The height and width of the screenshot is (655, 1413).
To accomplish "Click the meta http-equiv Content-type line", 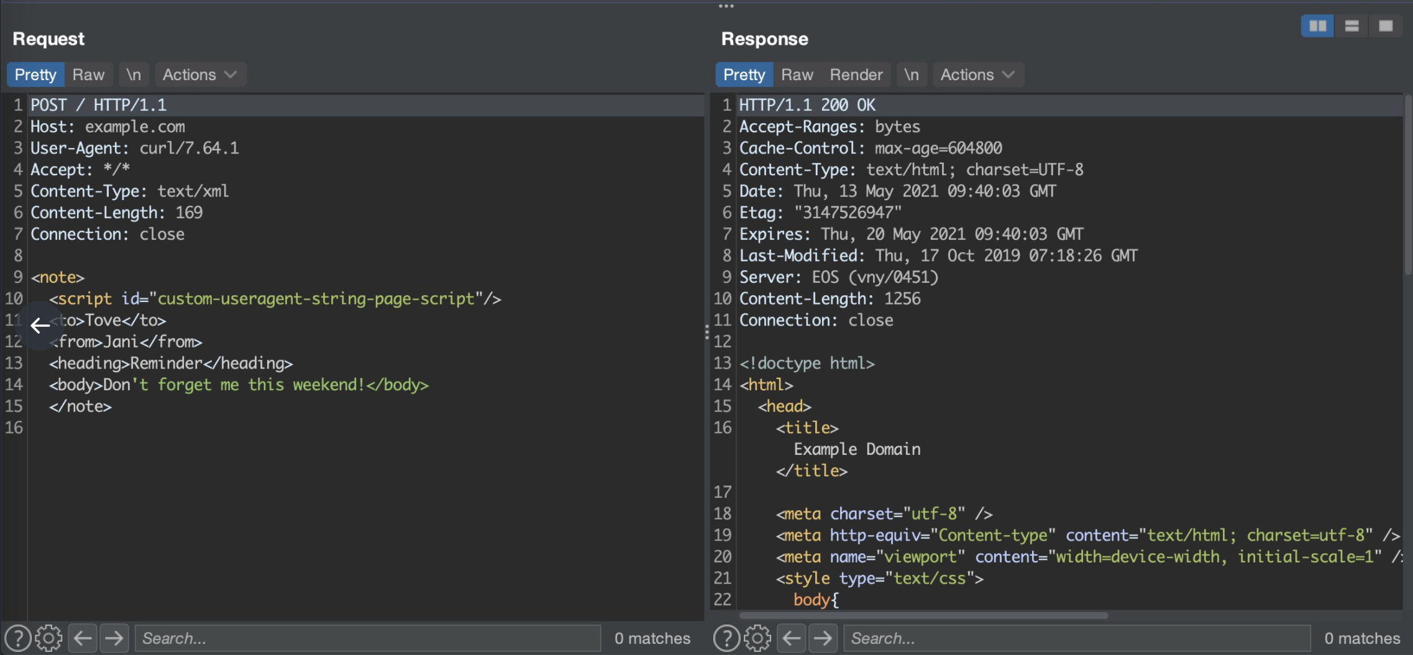I will pos(1088,535).
